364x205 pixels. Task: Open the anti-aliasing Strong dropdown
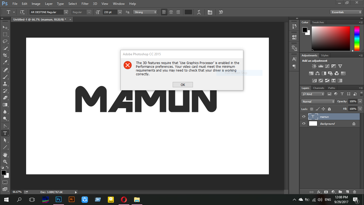[x=145, y=12]
